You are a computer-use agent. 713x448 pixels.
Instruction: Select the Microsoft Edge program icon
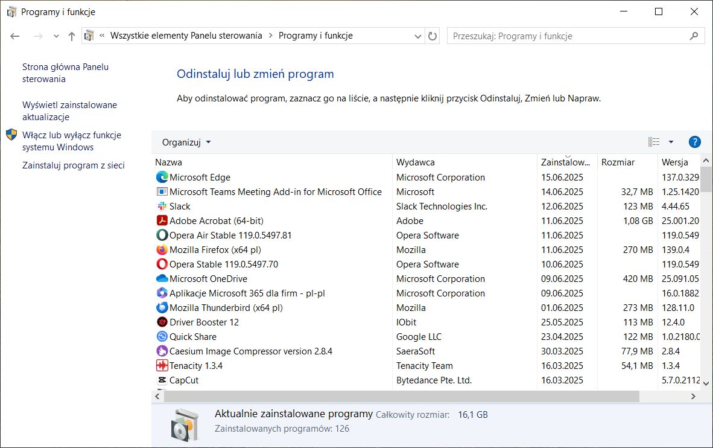tap(162, 177)
